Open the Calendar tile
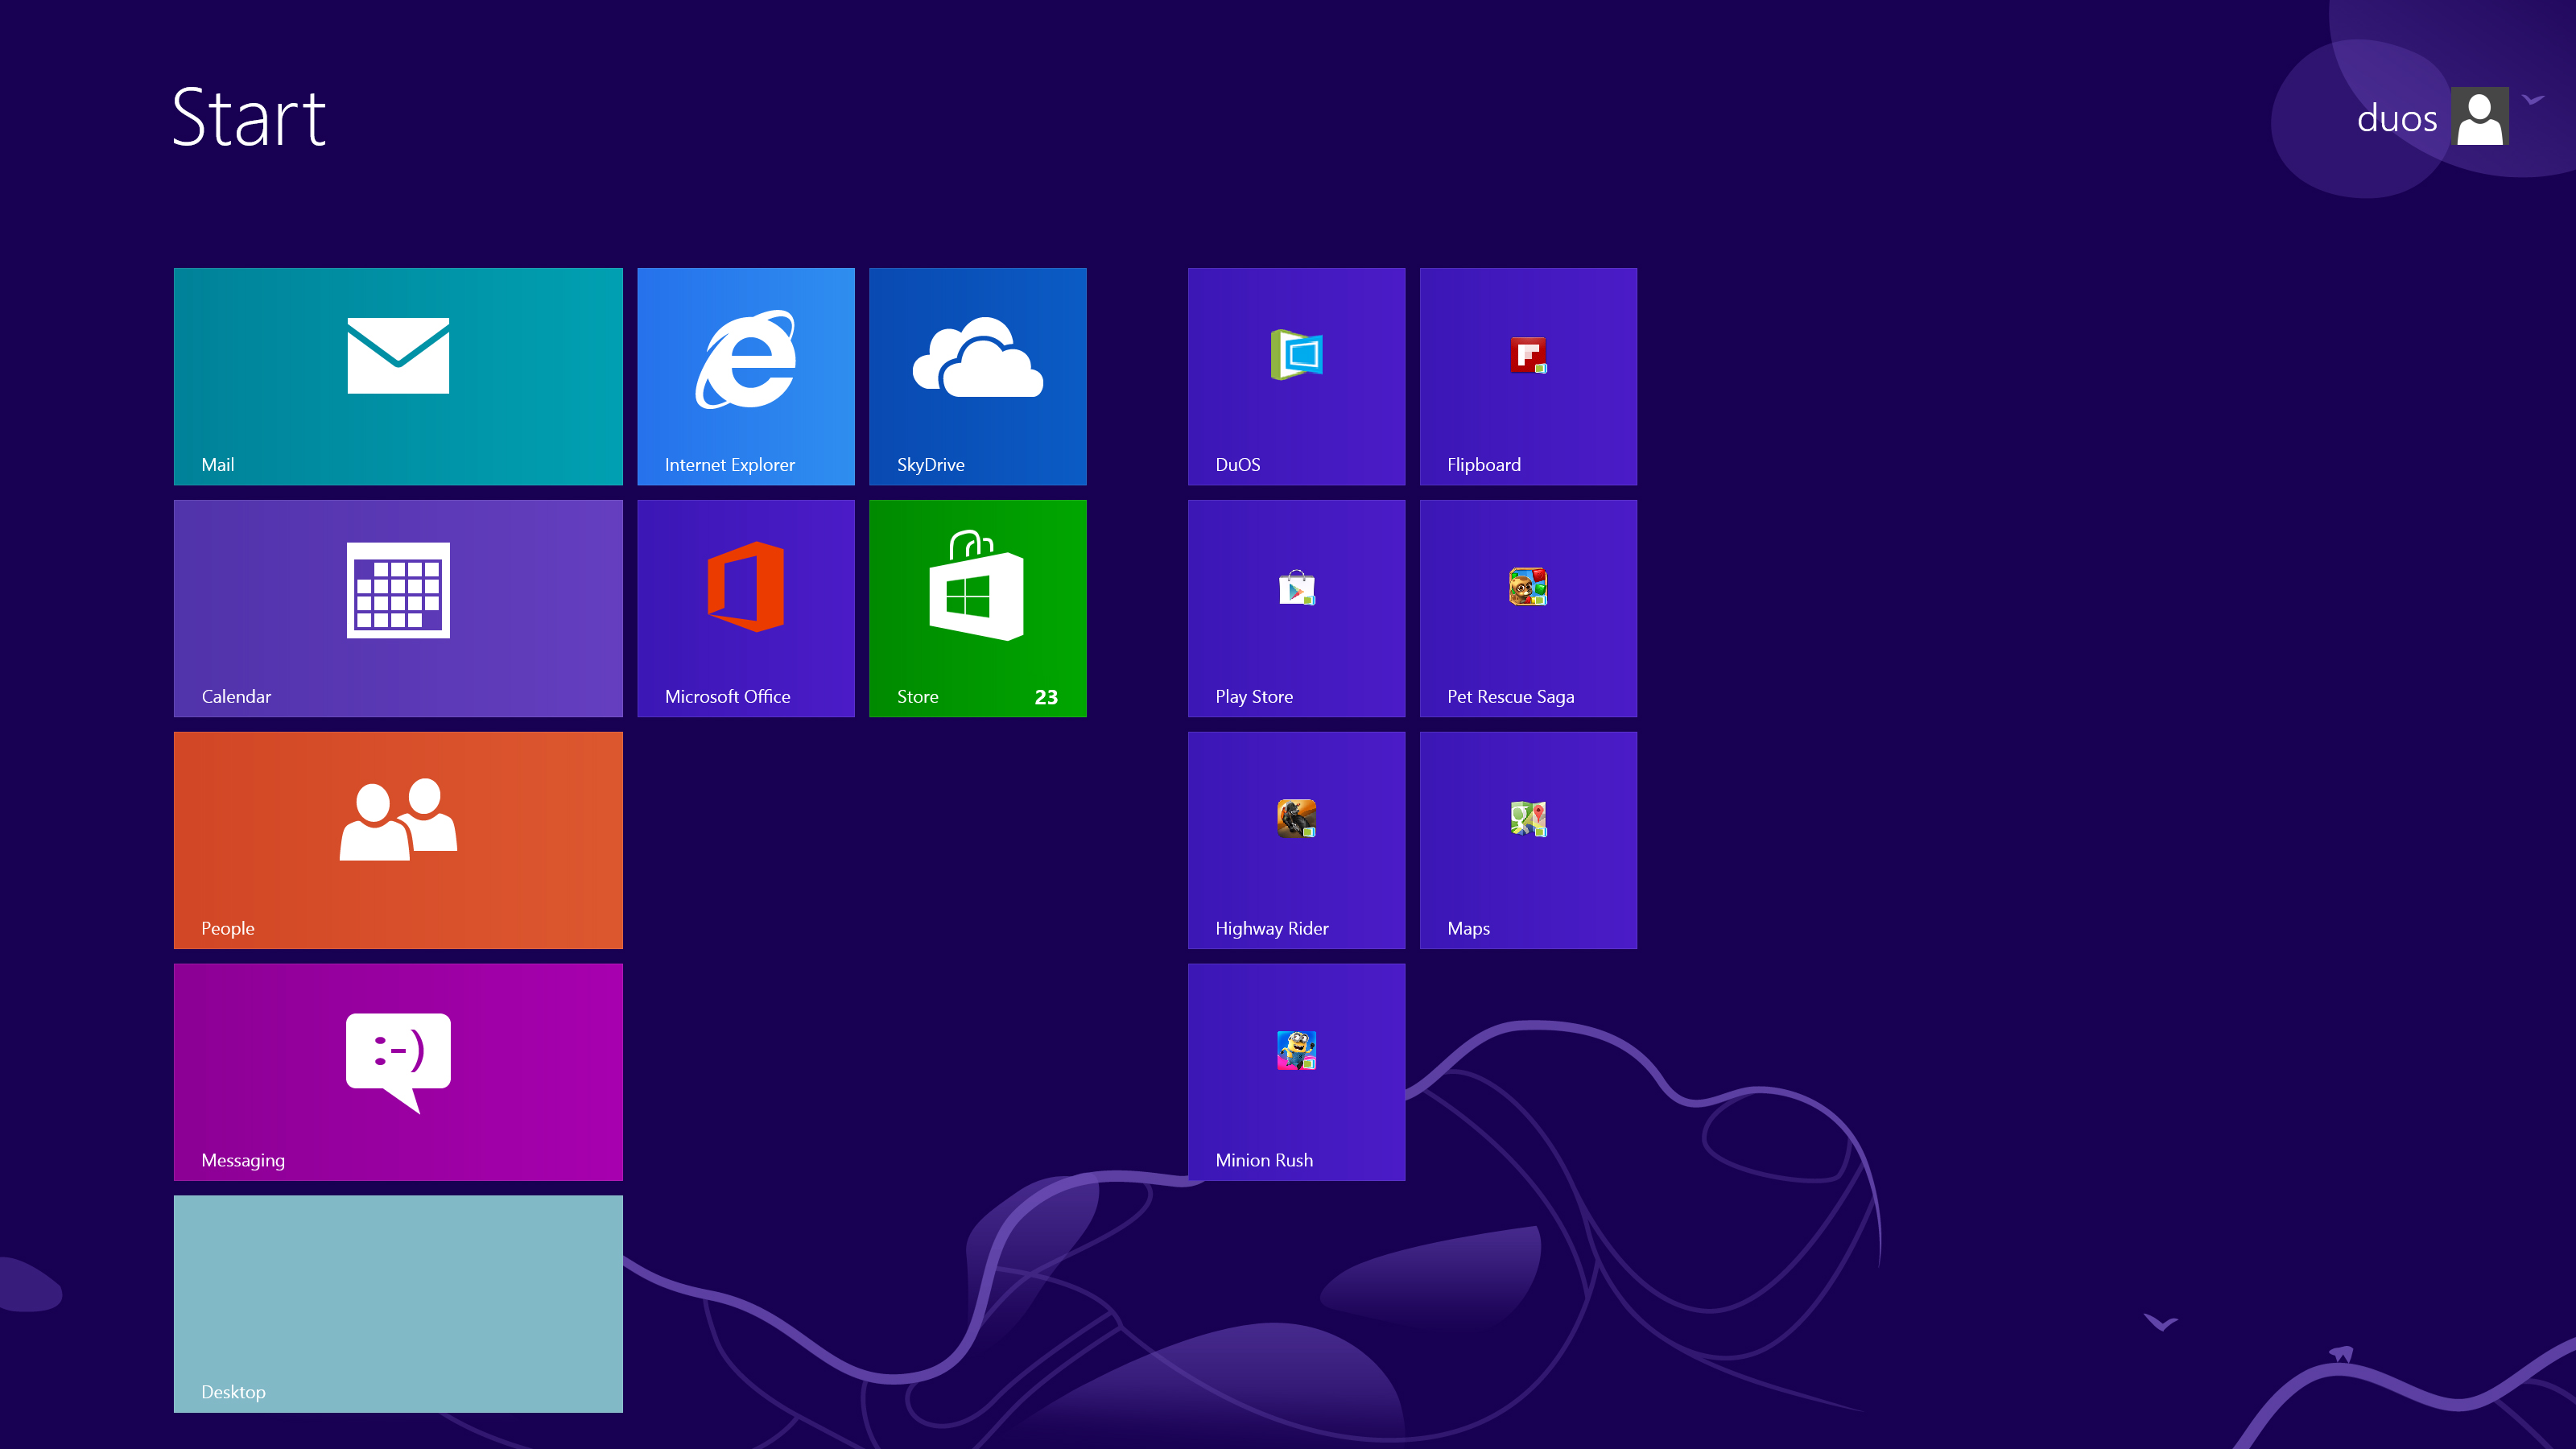Viewport: 2576px width, 1449px height. [x=398, y=608]
